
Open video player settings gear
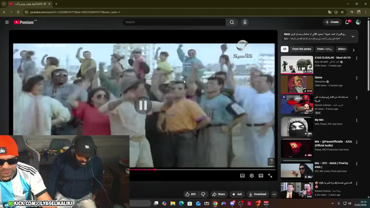[251, 176]
